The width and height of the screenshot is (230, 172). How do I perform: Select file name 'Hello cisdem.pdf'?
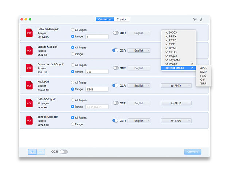coord(48,29)
